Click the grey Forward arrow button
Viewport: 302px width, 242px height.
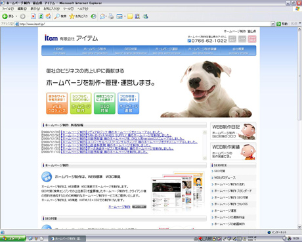[22, 16]
